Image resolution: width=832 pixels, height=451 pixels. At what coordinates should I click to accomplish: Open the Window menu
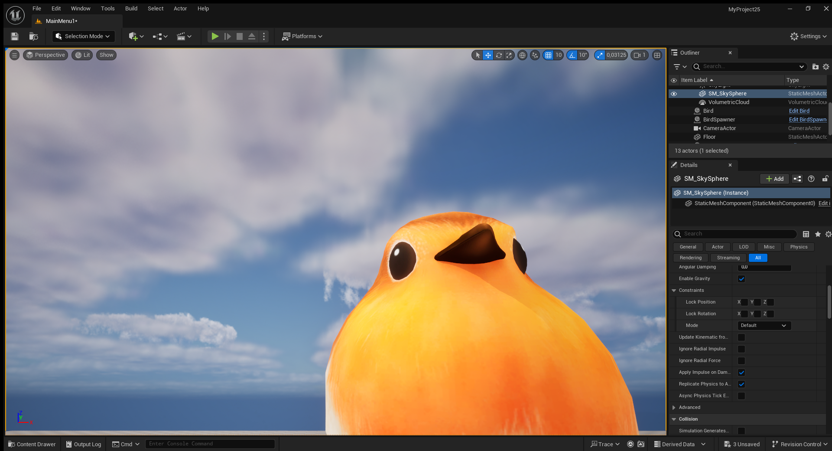pyautogui.click(x=81, y=8)
